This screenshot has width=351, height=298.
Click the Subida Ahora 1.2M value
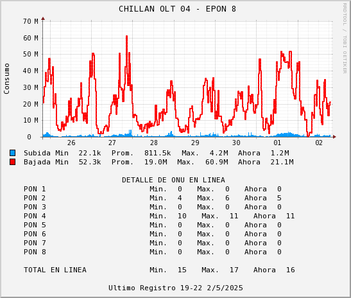point(280,153)
